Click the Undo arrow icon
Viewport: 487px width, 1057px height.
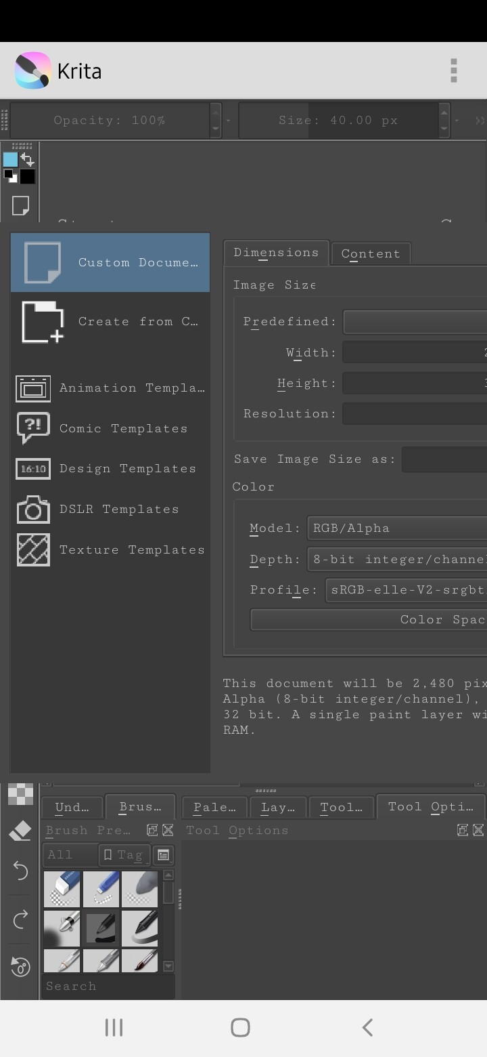pos(20,871)
